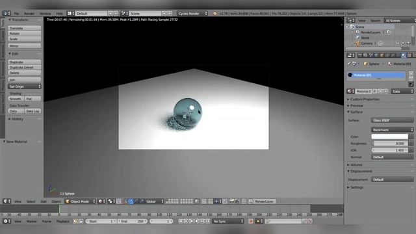Open Object properties tab icon
This screenshot has width=416, height=234.
[382, 55]
